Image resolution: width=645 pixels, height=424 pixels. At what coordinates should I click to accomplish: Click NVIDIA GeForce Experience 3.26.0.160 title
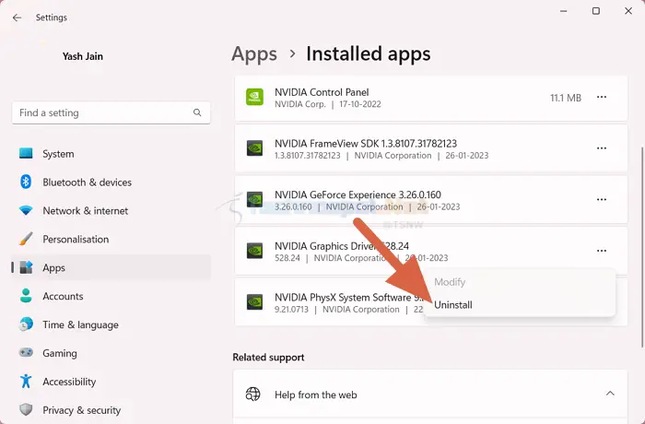pos(358,194)
